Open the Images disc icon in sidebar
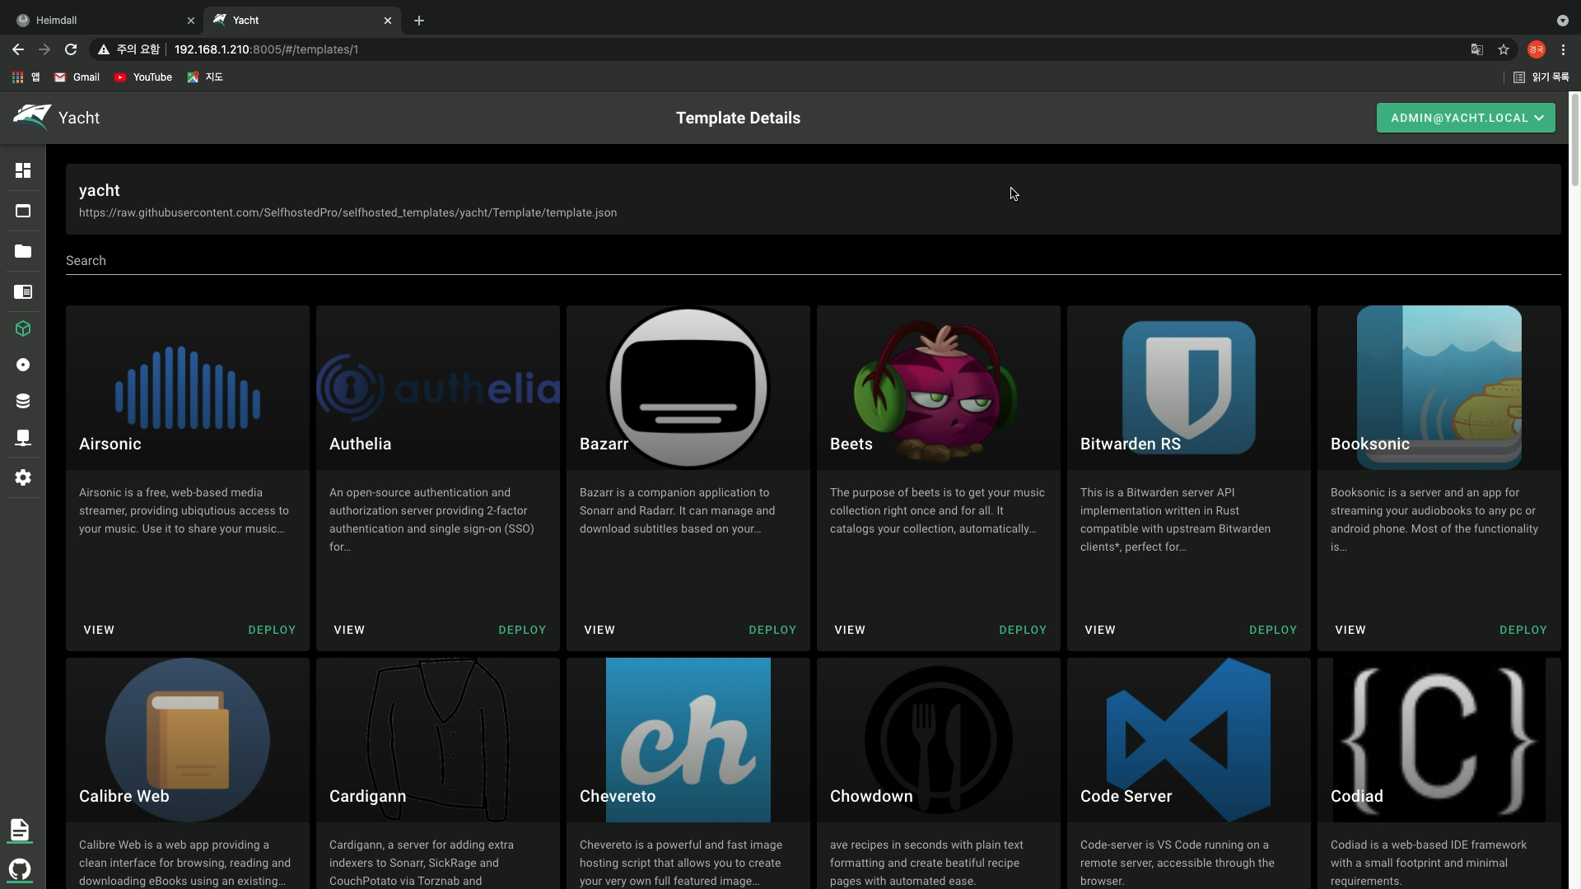1581x889 pixels. click(x=23, y=365)
